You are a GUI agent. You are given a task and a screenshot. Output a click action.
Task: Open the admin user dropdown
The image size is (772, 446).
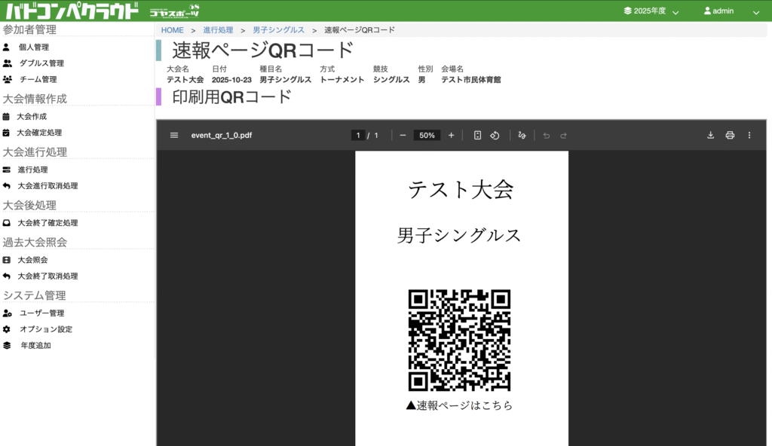pos(731,11)
